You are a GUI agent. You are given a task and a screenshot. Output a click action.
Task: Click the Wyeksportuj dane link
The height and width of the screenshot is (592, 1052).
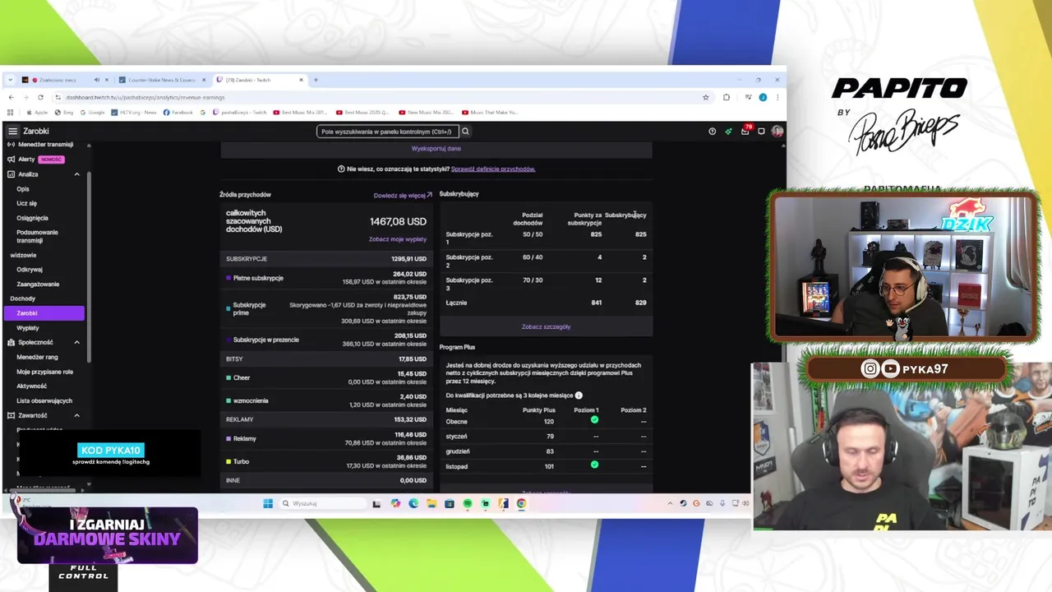436,149
